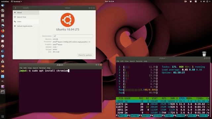This screenshot has width=212, height=119.
Task: Sort htop by the PID column header
Action: point(121,99)
